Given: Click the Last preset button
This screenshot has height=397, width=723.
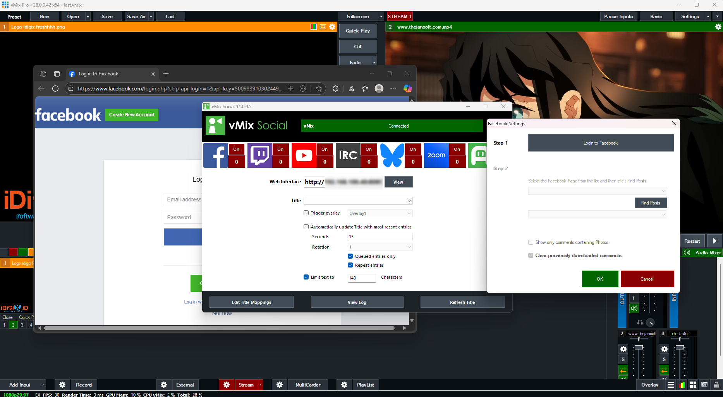Looking at the screenshot, I should pos(170,17).
